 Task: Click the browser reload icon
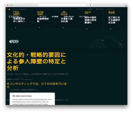click(x=86, y=5)
